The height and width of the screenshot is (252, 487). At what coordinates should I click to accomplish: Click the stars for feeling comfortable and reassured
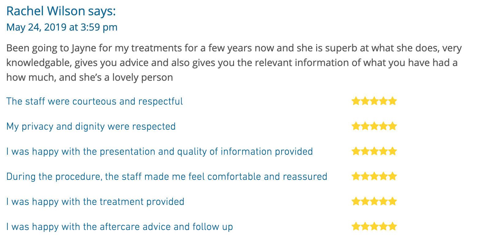(x=374, y=176)
